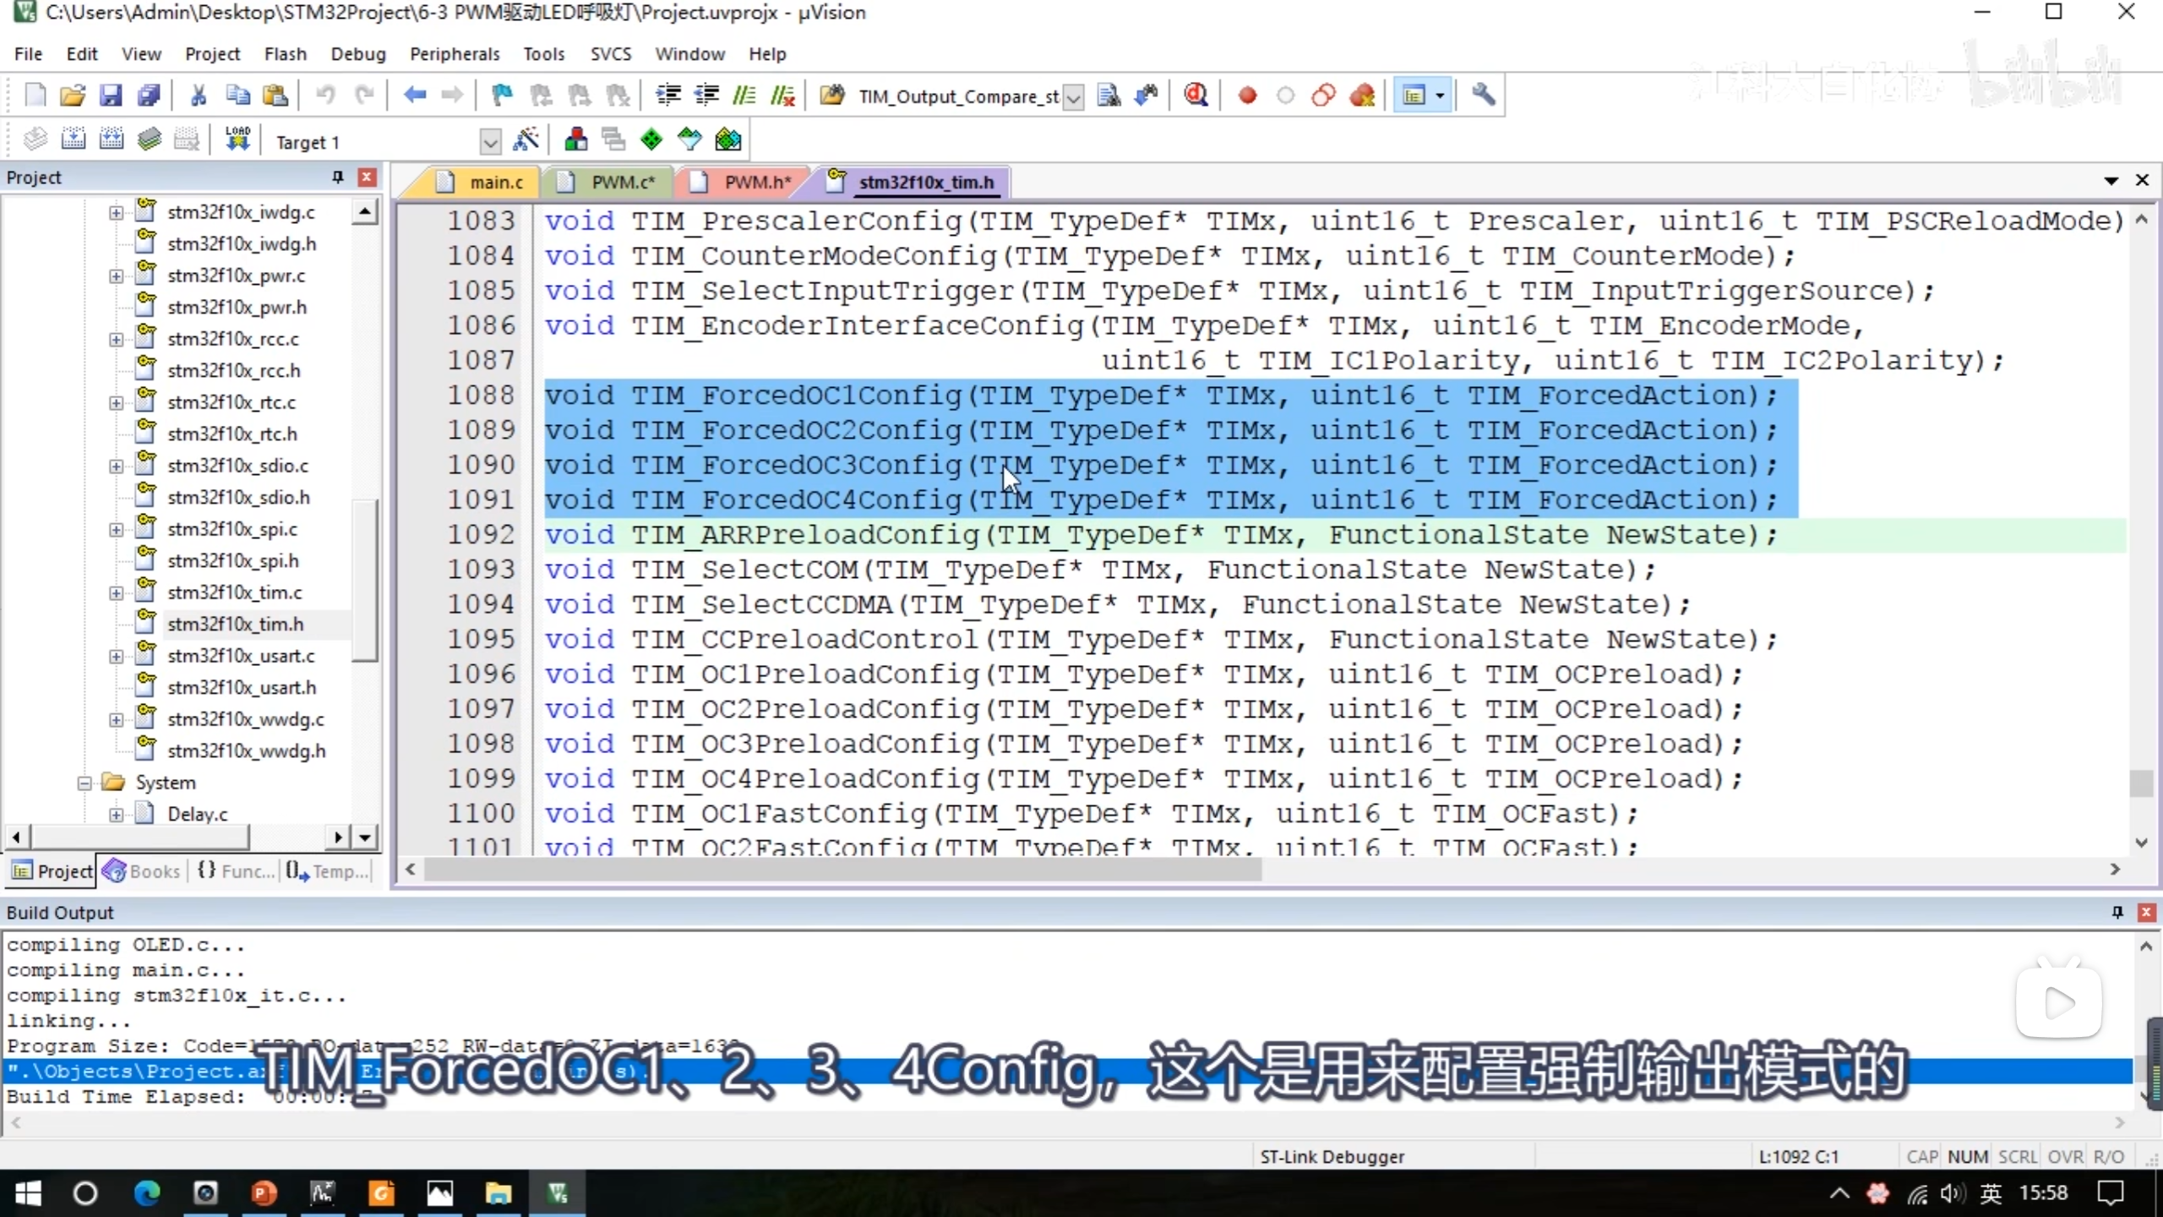Click the Save All toolbar icon
The width and height of the screenshot is (2163, 1217).
coord(149,96)
